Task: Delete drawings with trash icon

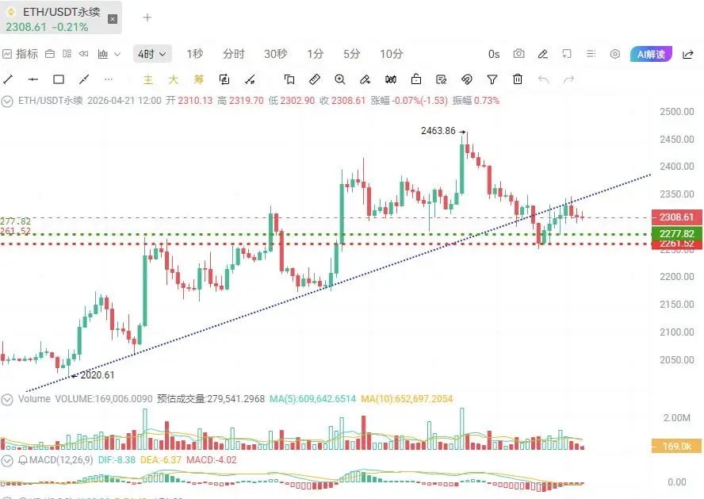Action: (x=518, y=79)
